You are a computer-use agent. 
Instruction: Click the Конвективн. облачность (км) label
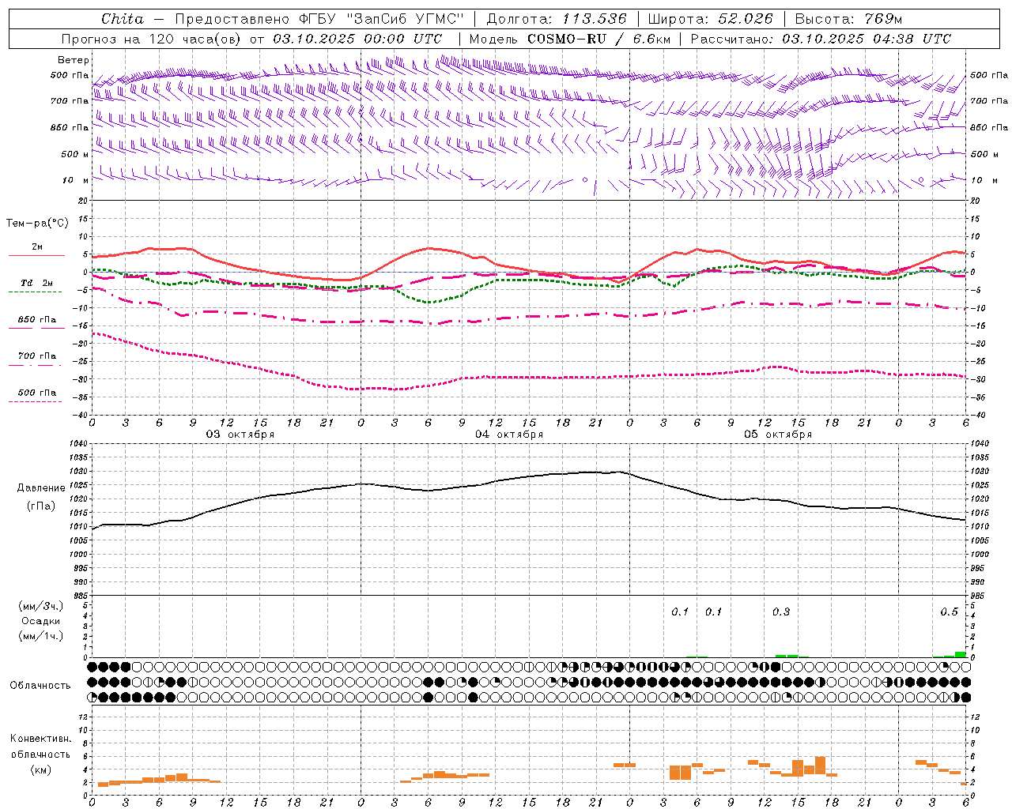tap(40, 754)
